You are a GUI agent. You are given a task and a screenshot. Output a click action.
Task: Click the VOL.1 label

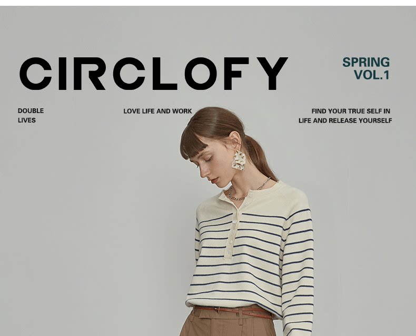click(x=372, y=75)
